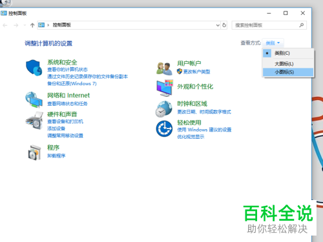
Task: Open recent locations dropdown arrow
Action: [25, 25]
